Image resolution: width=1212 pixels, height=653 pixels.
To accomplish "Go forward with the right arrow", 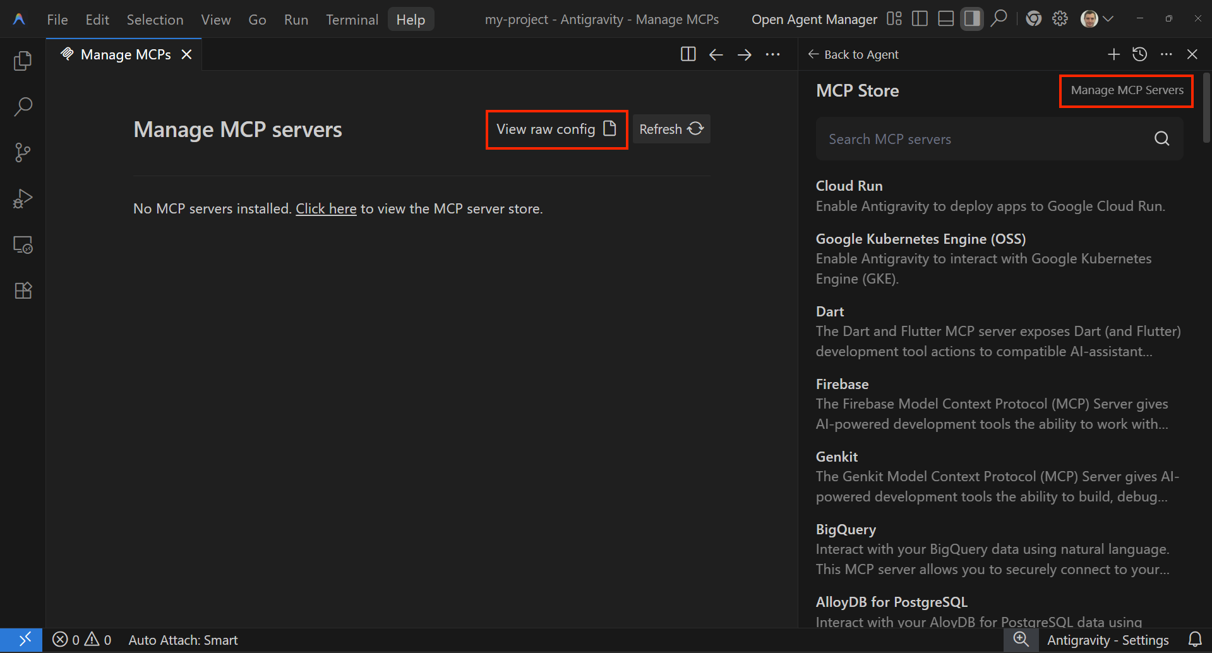I will coord(745,54).
